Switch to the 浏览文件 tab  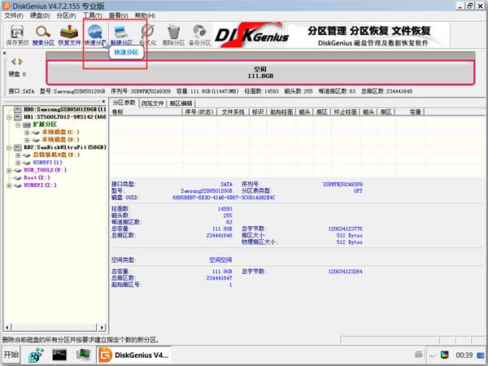152,103
